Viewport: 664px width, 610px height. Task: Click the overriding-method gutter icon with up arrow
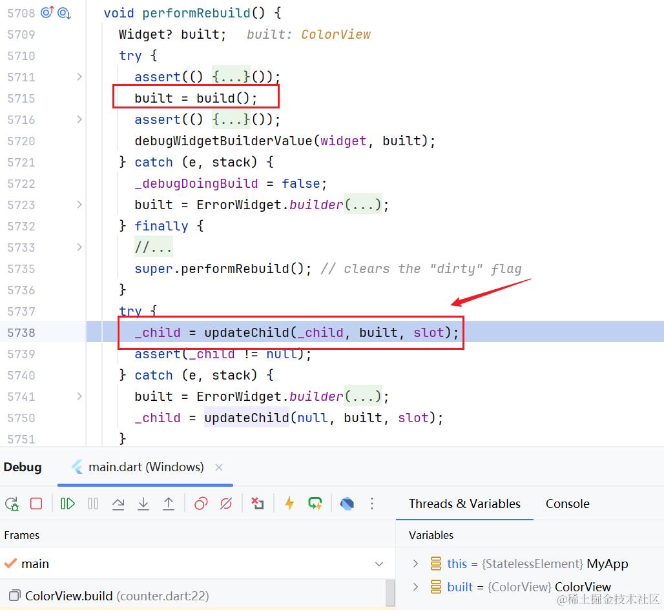(47, 12)
